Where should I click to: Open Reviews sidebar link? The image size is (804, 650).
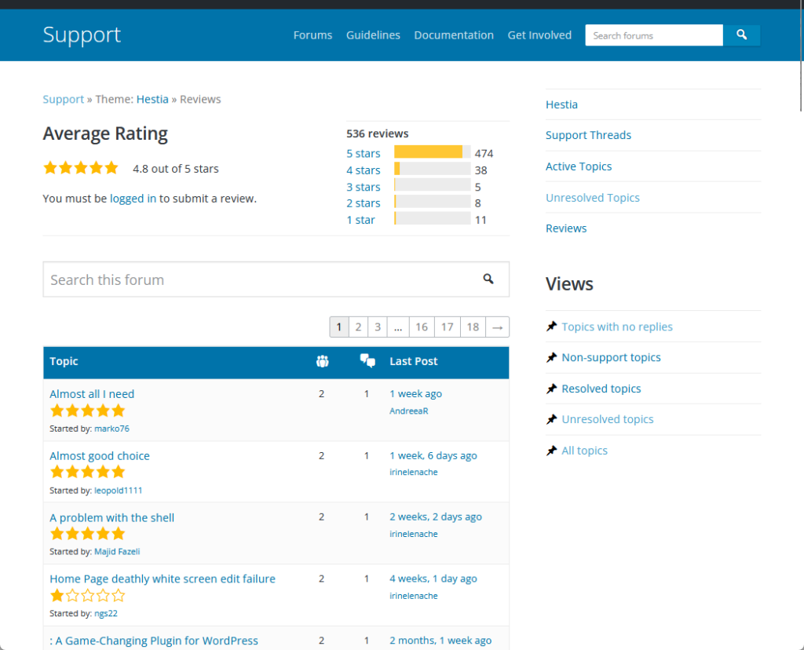pos(566,228)
